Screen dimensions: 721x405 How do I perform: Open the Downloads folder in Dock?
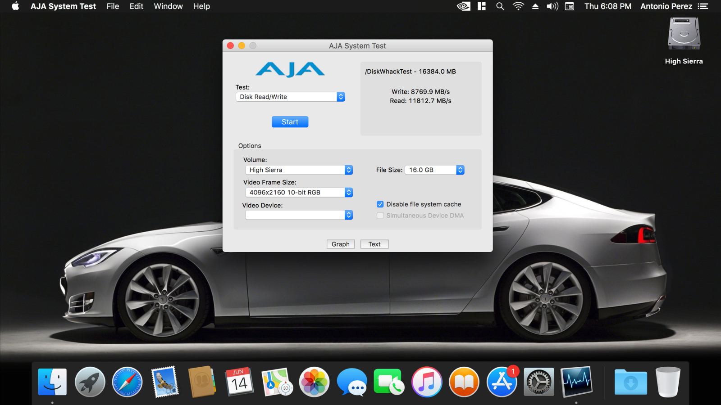coord(631,382)
